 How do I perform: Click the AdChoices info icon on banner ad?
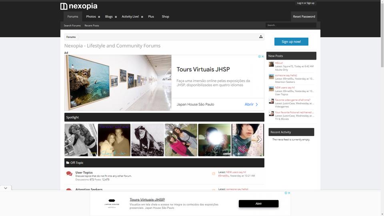click(x=259, y=56)
